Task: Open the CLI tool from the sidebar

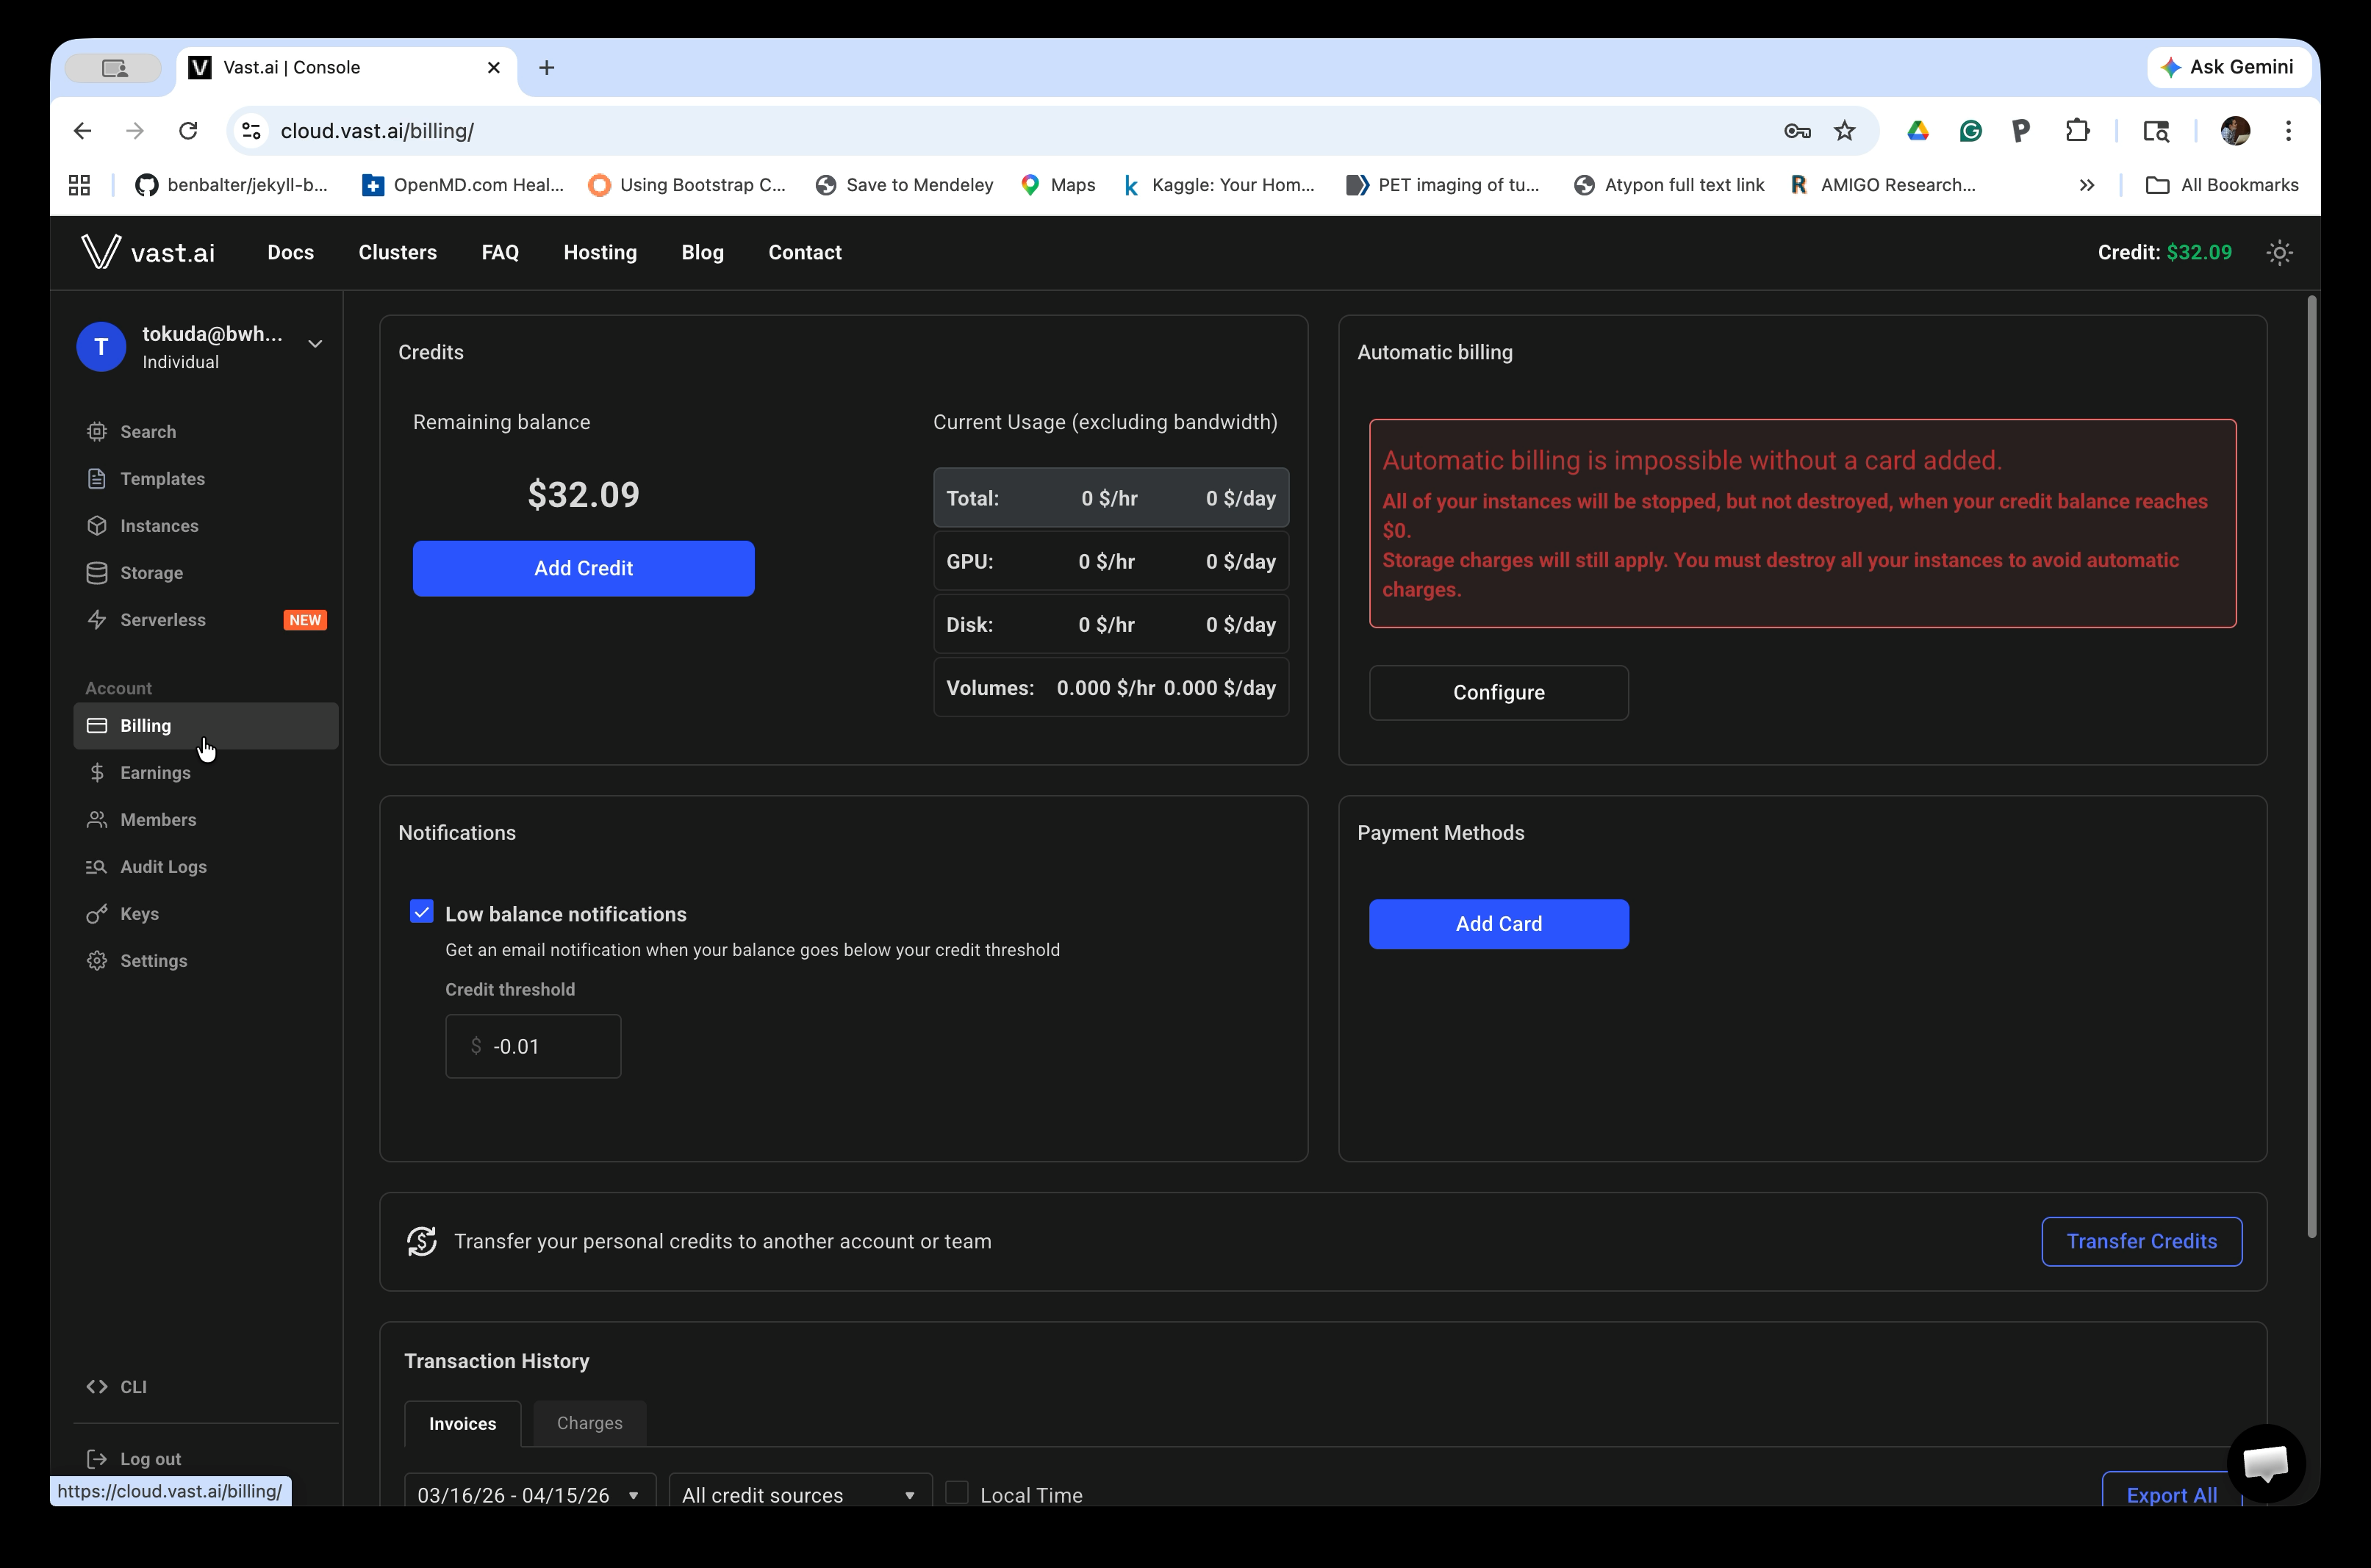Action: pos(133,1387)
